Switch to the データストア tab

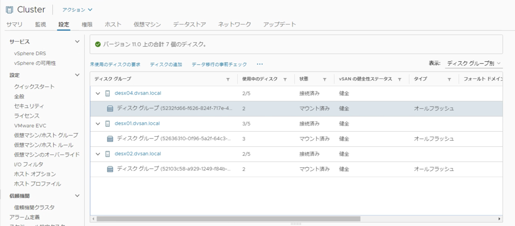pyautogui.click(x=190, y=24)
